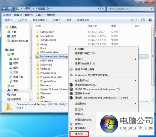156x137 pixels.
Task: Open 控制面板 in navigation pane
Action: pos(14,99)
